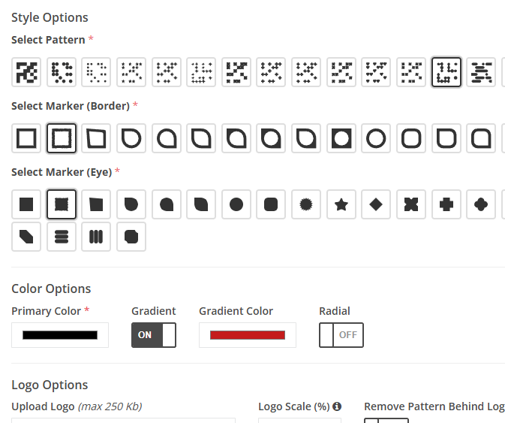Select the horizontal rounded lines pattern

pyautogui.click(x=481, y=72)
